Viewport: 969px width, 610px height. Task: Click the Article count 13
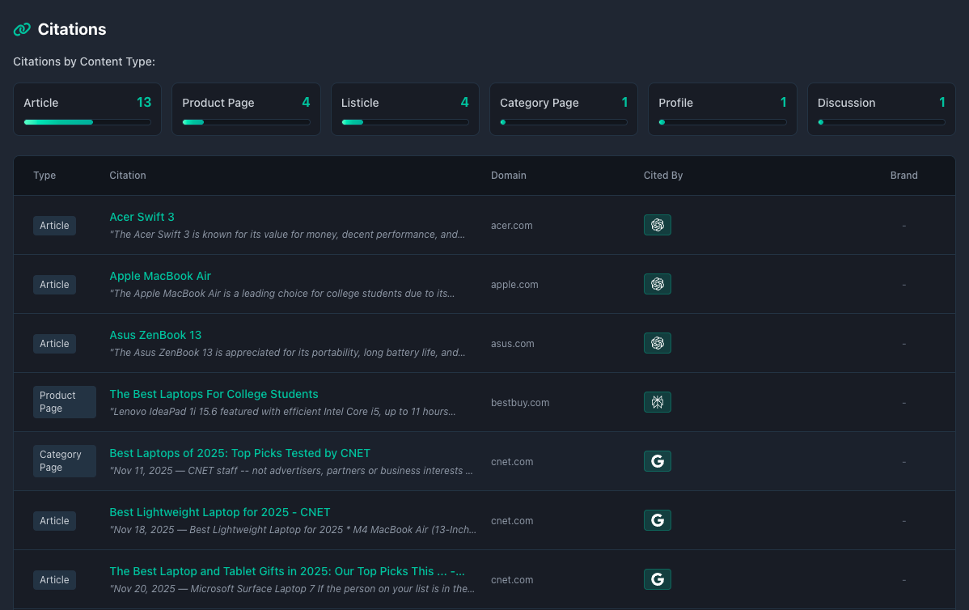pyautogui.click(x=144, y=103)
